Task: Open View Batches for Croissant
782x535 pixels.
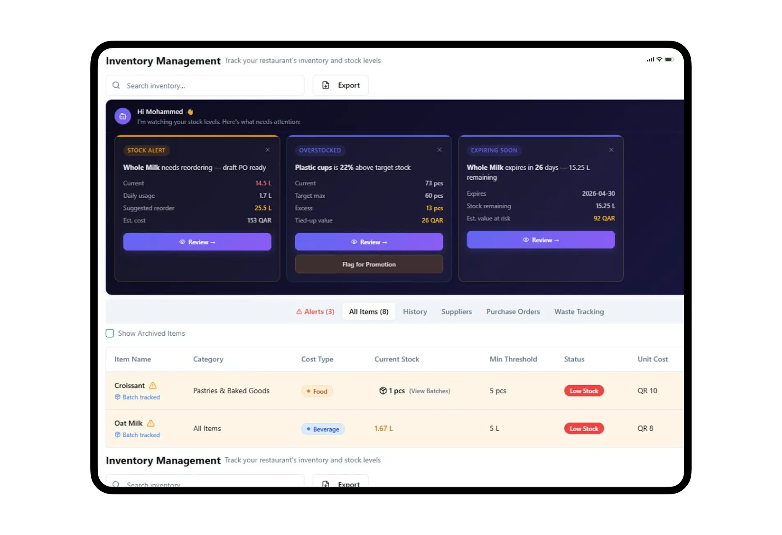Action: 430,391
